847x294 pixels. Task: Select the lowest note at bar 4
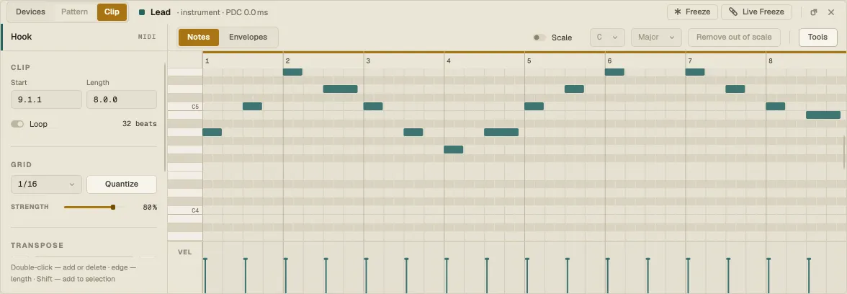click(x=454, y=149)
